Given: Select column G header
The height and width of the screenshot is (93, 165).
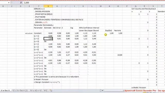Looking at the screenshot, I should pyautogui.click(x=48, y=6).
